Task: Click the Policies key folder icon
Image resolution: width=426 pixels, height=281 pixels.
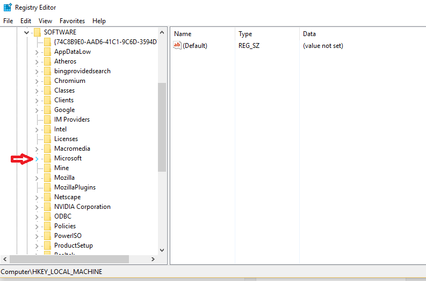Action: pyautogui.click(x=48, y=226)
